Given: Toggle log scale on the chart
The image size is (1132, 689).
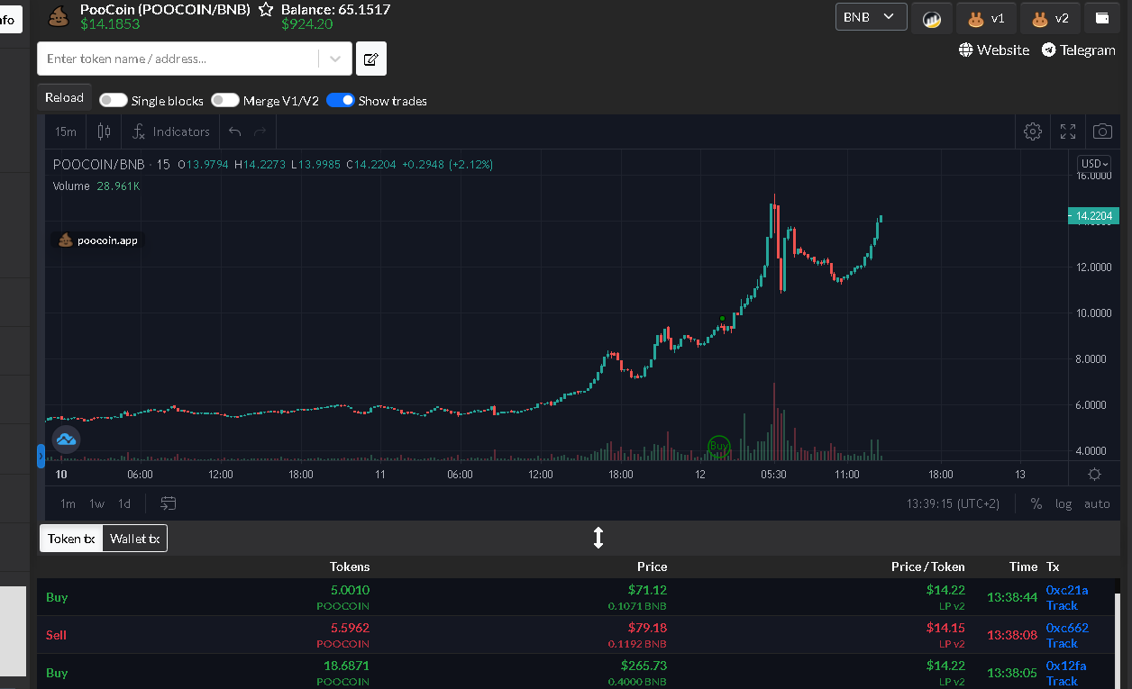Looking at the screenshot, I should click(1064, 503).
